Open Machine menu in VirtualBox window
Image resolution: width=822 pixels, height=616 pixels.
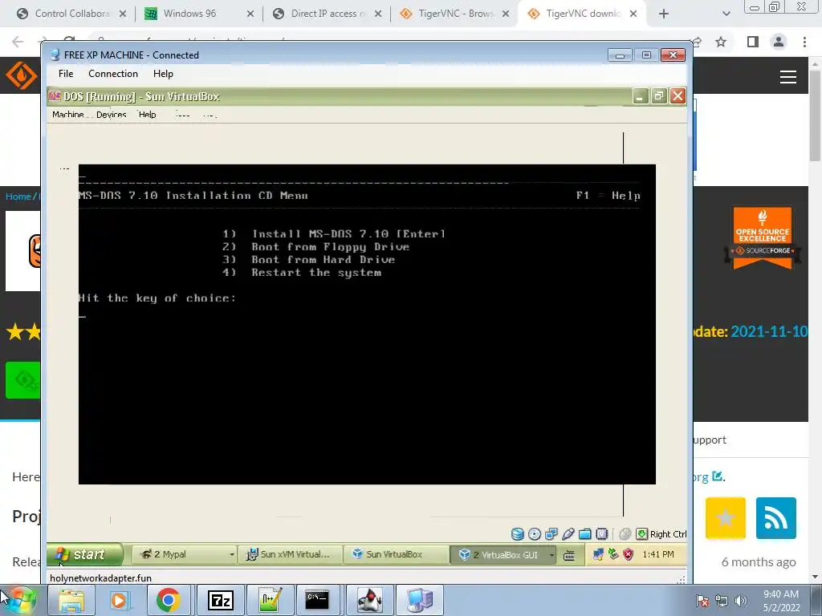(x=68, y=115)
